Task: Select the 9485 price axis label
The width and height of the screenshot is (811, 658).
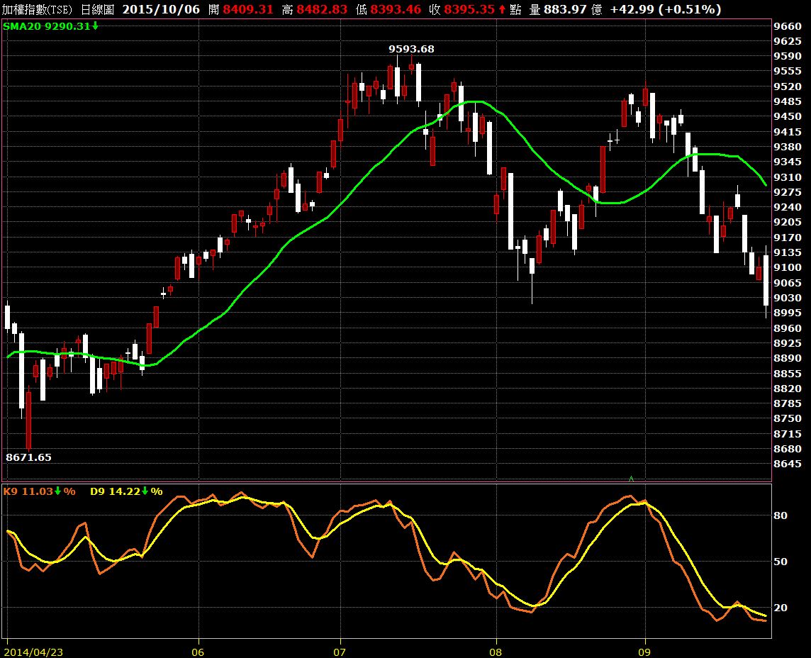Action: 788,101
